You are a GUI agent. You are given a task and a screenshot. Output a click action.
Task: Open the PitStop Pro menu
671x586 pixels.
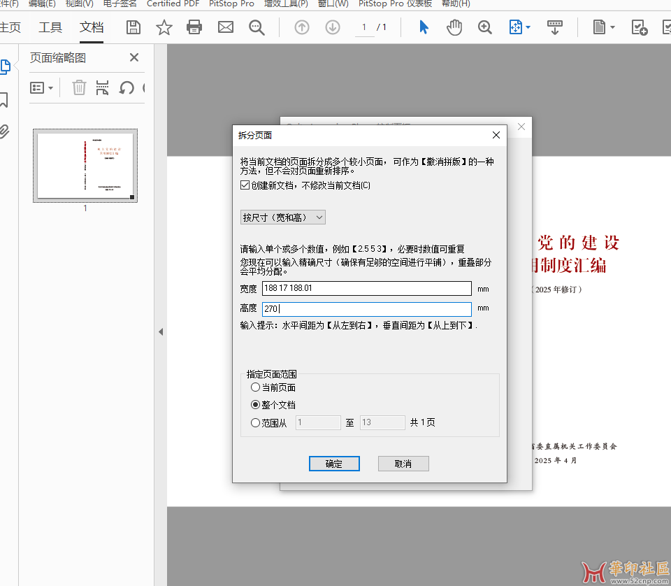point(231,3)
